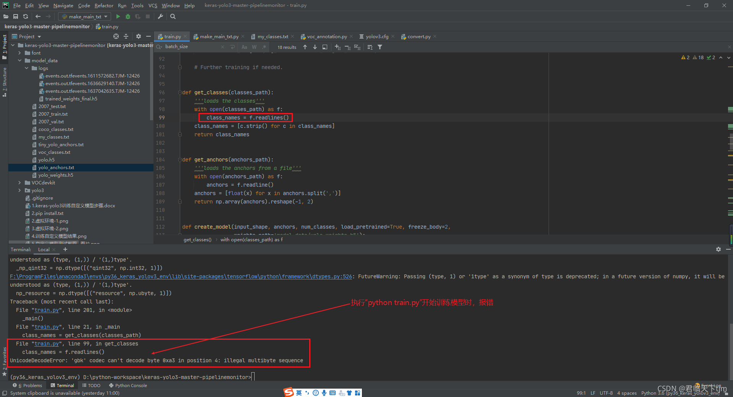
Task: Run the make_main_txt configuration
Action: 118,16
